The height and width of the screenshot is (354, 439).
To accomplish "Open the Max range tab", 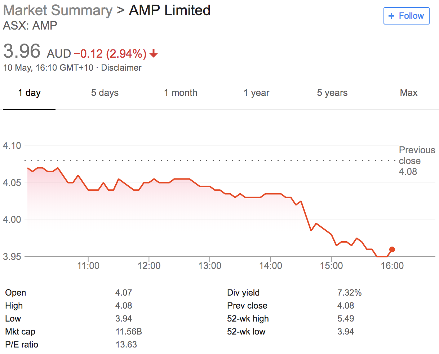I will coord(409,93).
